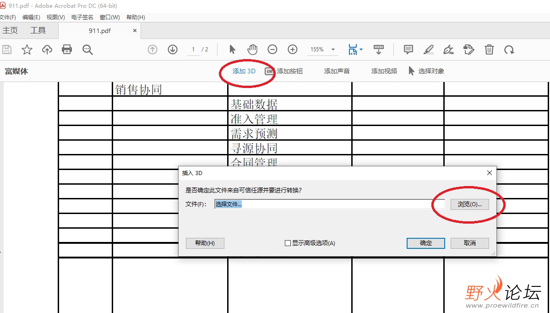Click 添加按钮 tool
Screen dimensions: 550x313
[284, 71]
